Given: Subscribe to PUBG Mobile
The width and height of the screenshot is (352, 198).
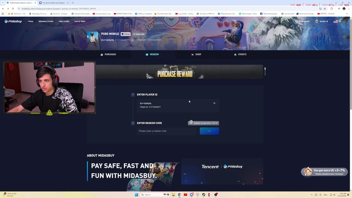Looking at the screenshot, I should click(139, 34).
